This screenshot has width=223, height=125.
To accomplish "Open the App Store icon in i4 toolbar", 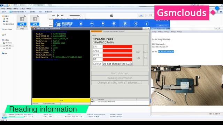I will (x=92, y=24).
